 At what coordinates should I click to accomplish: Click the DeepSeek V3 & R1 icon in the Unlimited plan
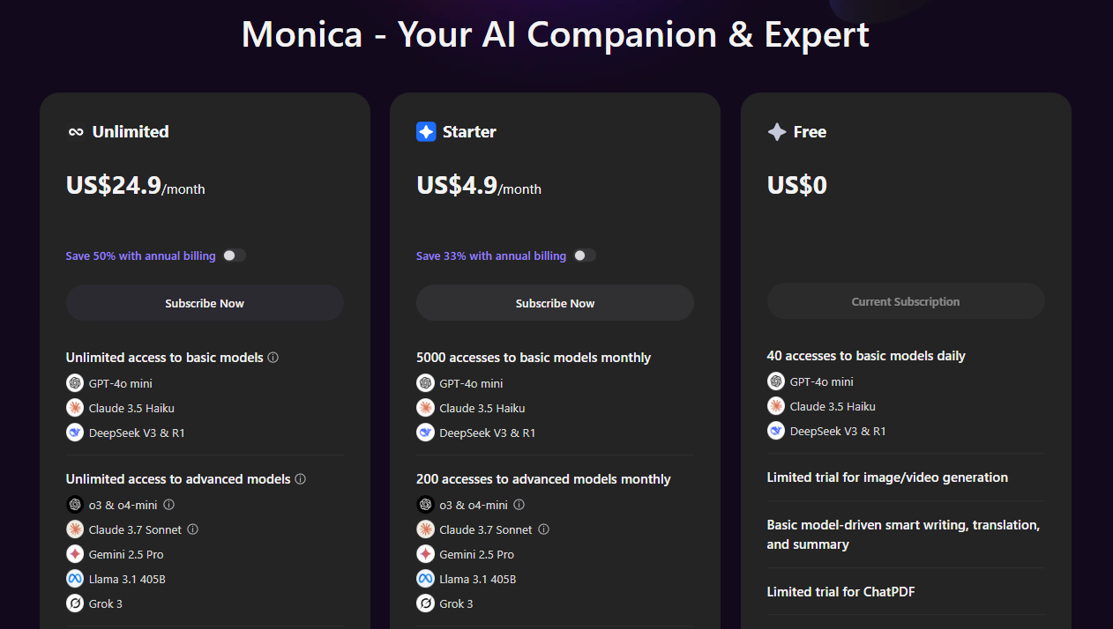[x=75, y=433]
